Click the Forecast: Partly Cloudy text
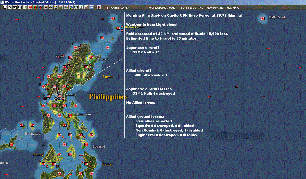This screenshot has width=306, height=179. pyautogui.click(x=162, y=8)
